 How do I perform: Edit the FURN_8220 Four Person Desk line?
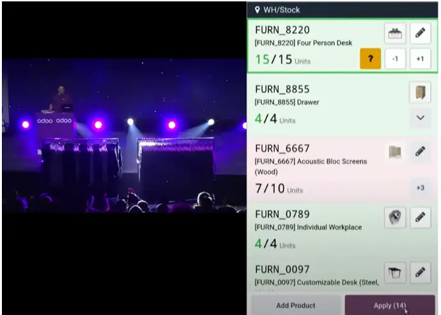[x=420, y=33]
